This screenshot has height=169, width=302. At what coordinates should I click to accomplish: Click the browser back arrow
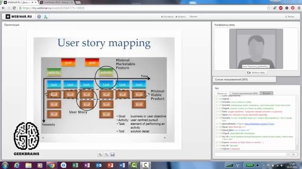point(3,8)
